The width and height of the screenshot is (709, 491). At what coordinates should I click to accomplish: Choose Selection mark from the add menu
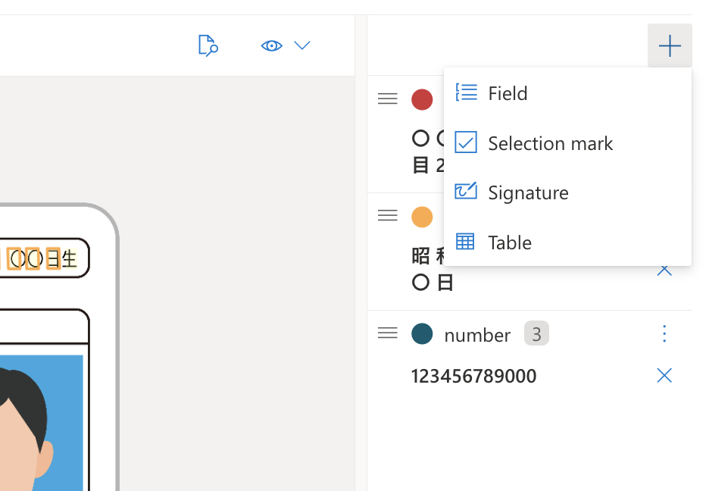tap(567, 143)
